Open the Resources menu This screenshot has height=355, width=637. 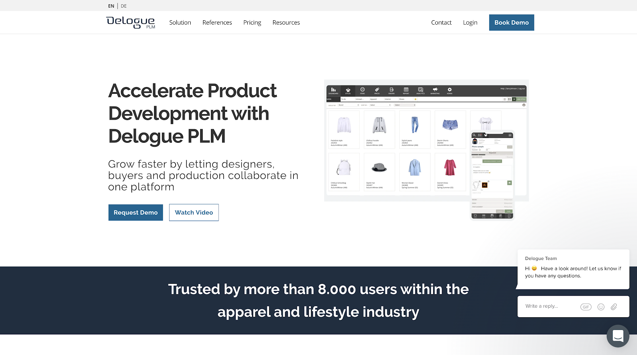(x=286, y=23)
